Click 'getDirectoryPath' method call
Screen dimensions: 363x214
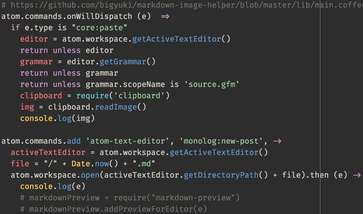click(221, 175)
